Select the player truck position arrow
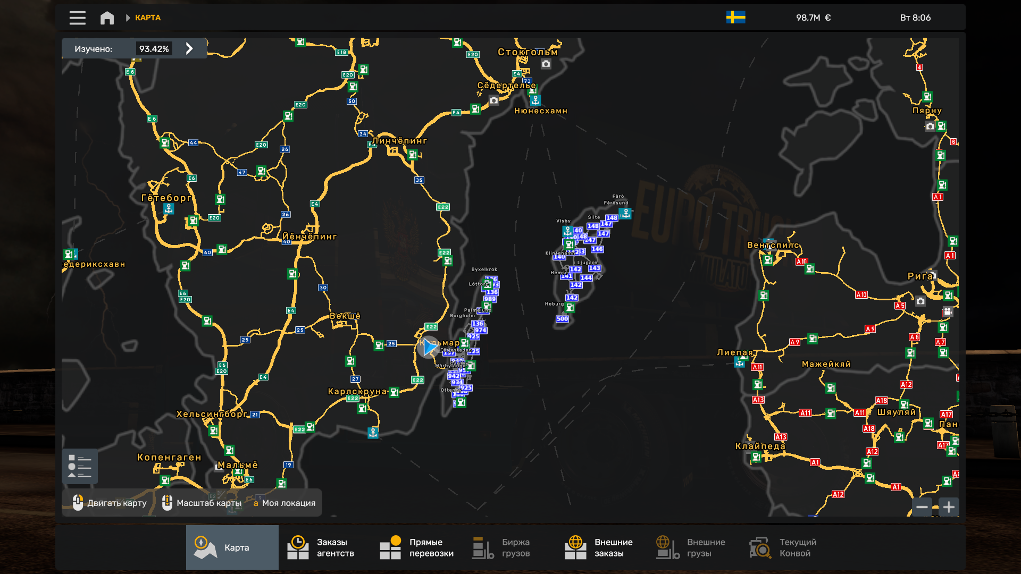 pos(428,347)
